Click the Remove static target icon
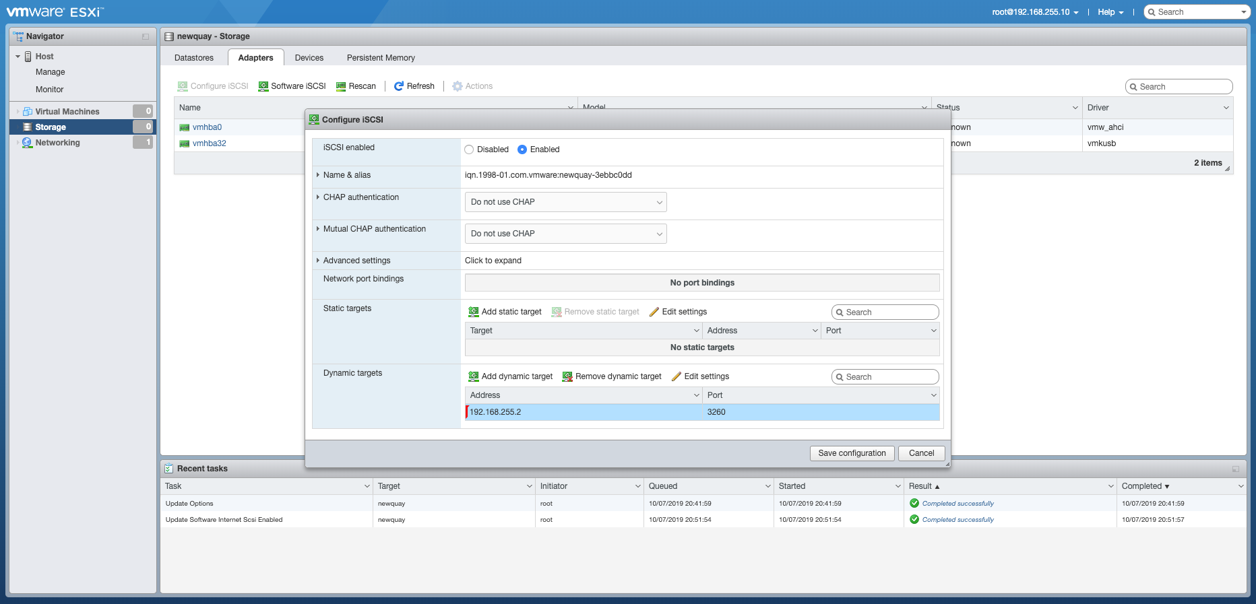 point(557,312)
